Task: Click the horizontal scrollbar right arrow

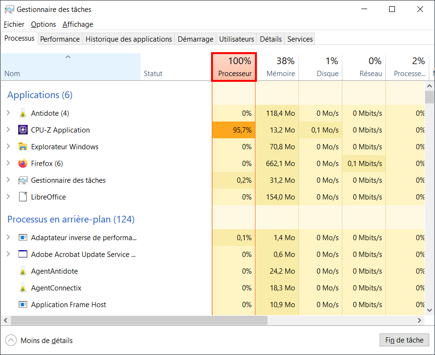Action: pos(419,321)
